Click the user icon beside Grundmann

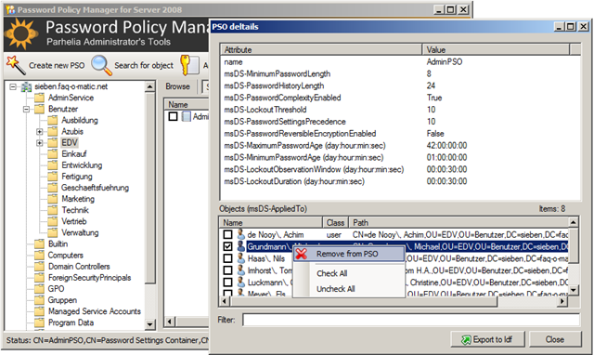click(x=240, y=246)
